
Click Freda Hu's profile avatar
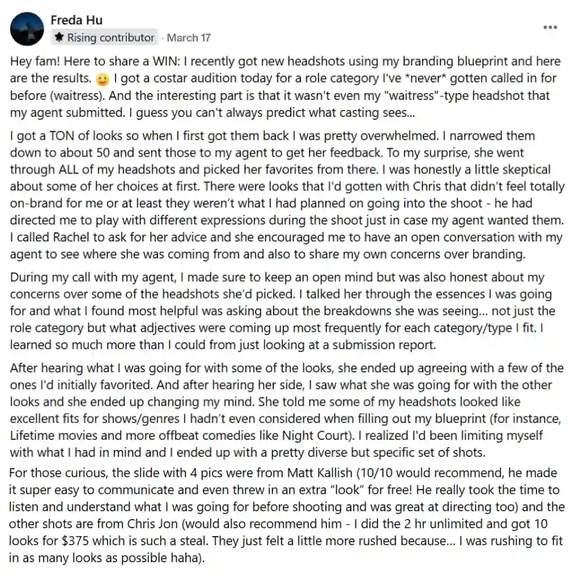pyautogui.click(x=27, y=29)
